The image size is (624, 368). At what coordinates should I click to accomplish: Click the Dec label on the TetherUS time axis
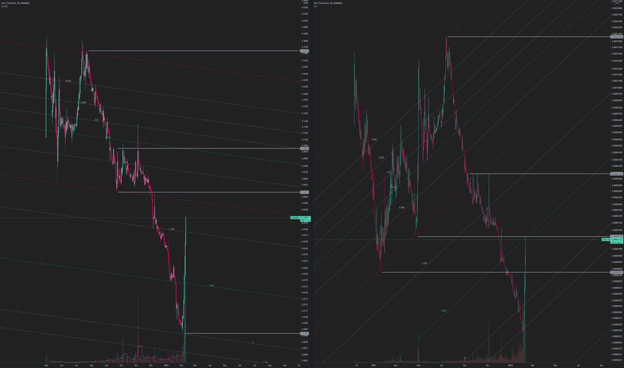tap(151, 365)
